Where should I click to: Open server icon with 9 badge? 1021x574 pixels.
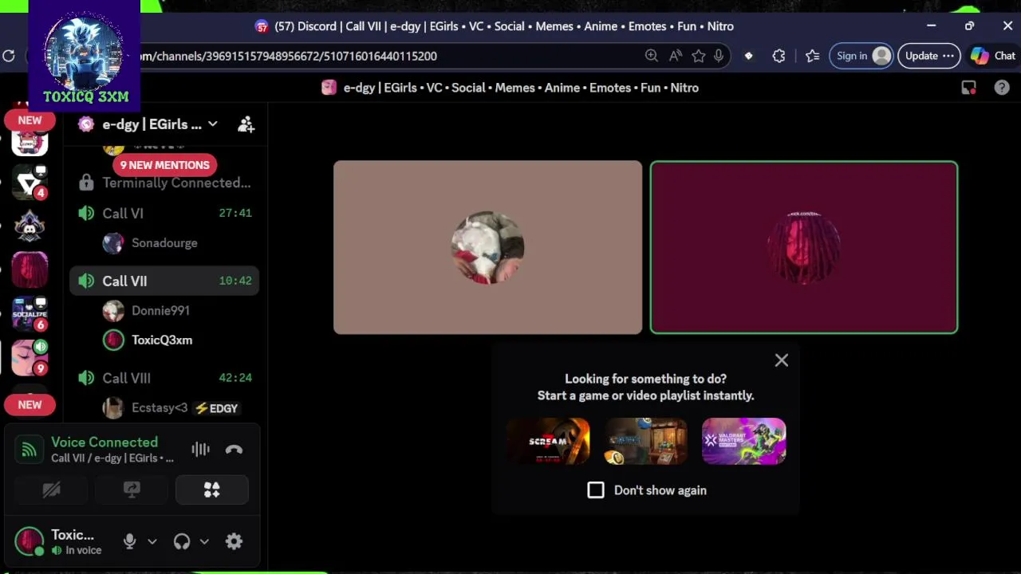coord(30,357)
